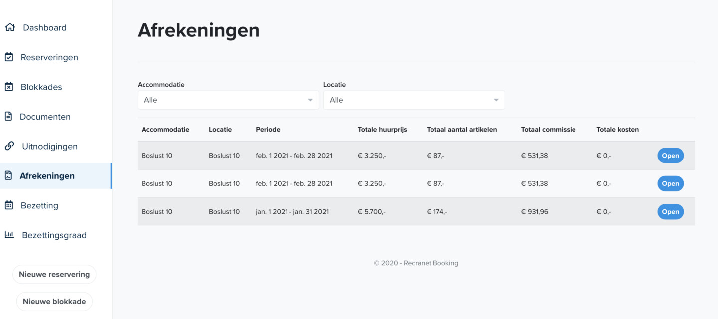Click the Blokkades calendar-x icon

click(9, 87)
